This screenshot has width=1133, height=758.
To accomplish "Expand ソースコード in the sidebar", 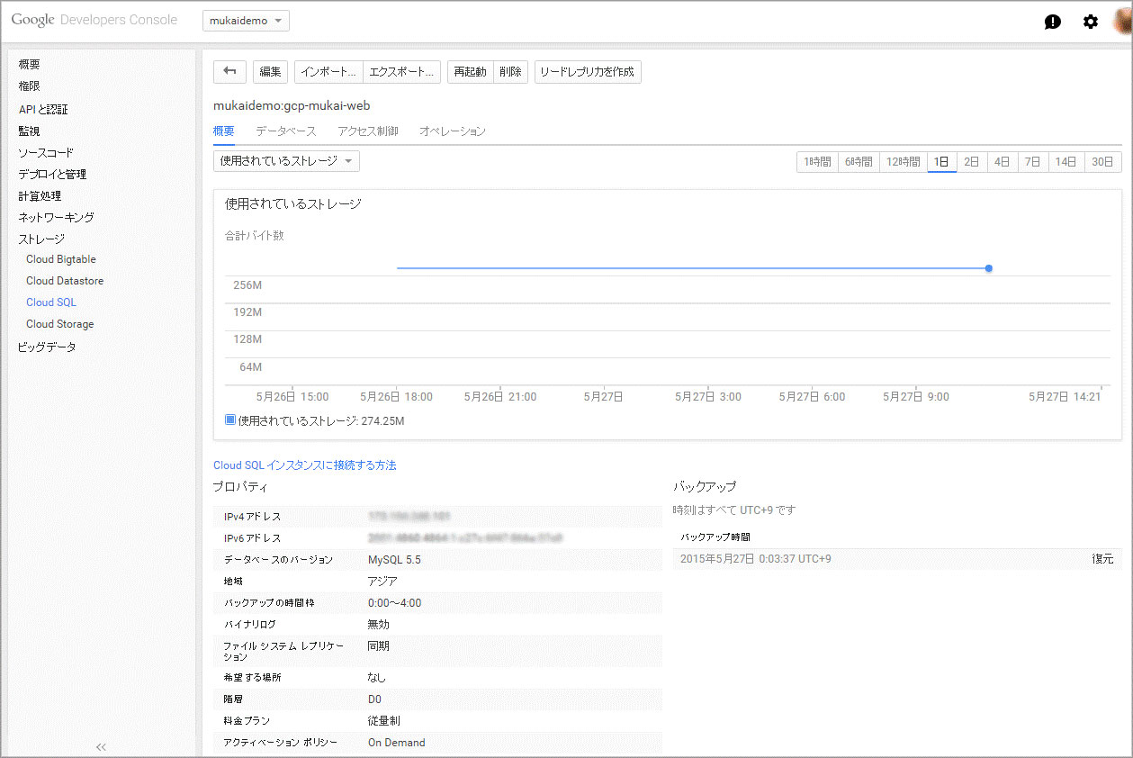I will tap(46, 153).
